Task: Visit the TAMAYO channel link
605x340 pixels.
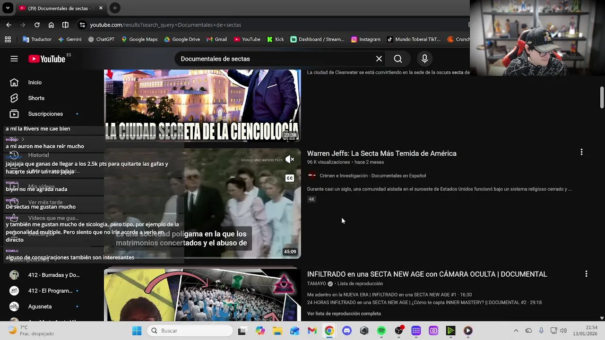Action: click(317, 284)
